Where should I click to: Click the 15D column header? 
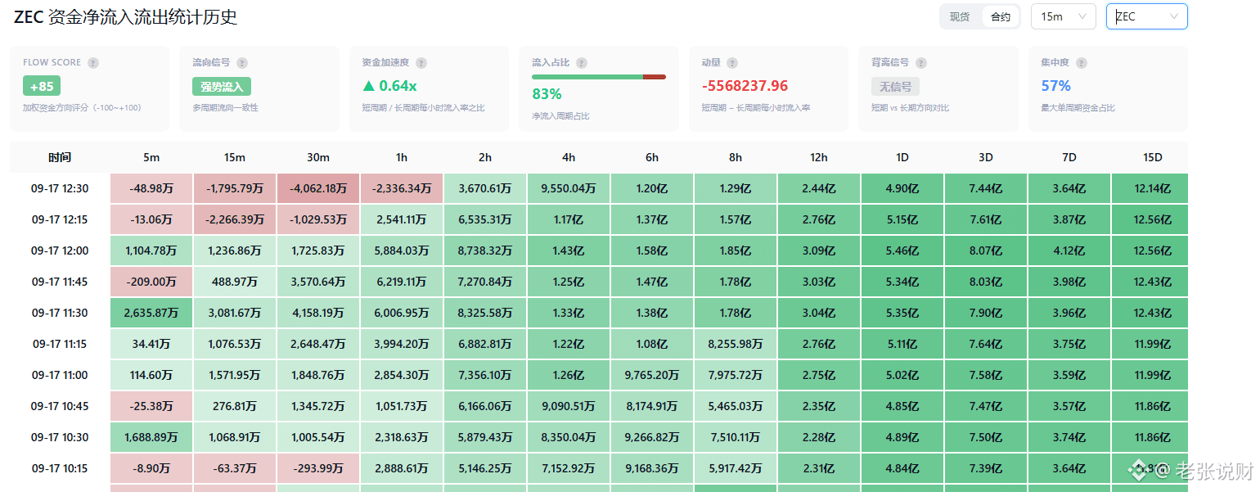pos(1152,157)
